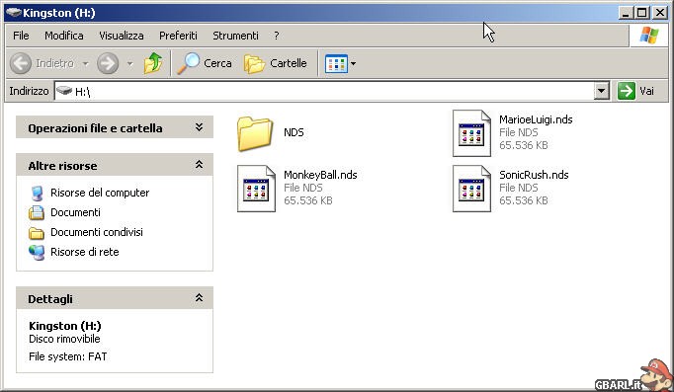The width and height of the screenshot is (674, 392).
Task: Click the Altre risorse header text
Action: point(62,166)
